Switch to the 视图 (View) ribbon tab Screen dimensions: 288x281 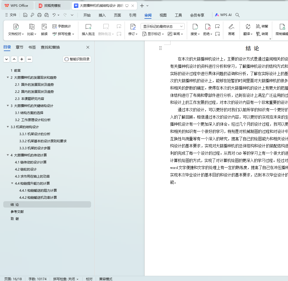point(163,15)
